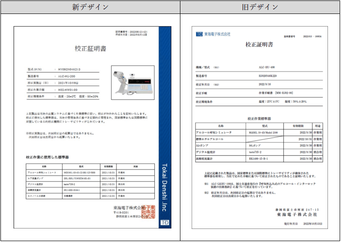Click the blue sidebar stripe of new certificate

coord(165,127)
